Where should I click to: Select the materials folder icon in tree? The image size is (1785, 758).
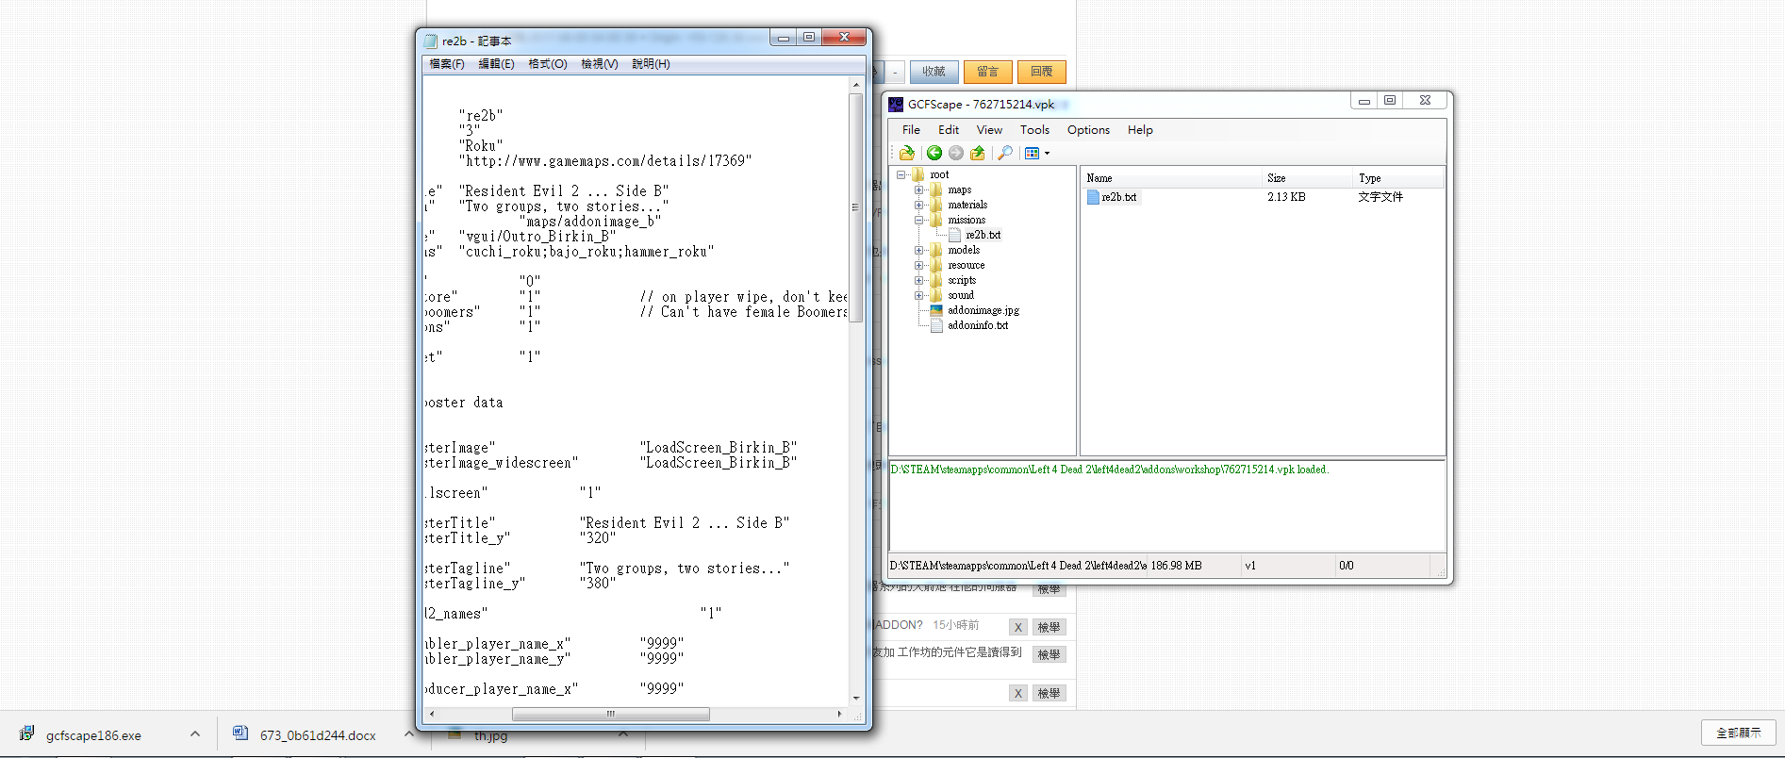(936, 205)
